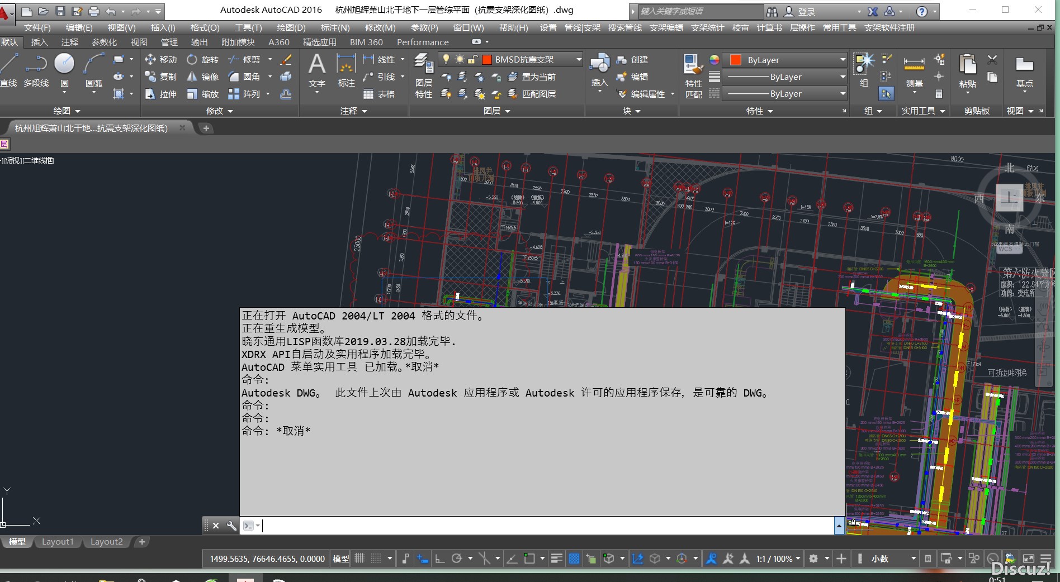
Task: Click the Save icon in quick access toolbar
Action: pyautogui.click(x=60, y=11)
